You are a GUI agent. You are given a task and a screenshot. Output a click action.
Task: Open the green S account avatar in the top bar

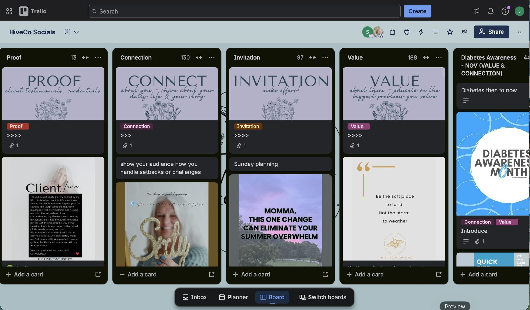(x=519, y=11)
